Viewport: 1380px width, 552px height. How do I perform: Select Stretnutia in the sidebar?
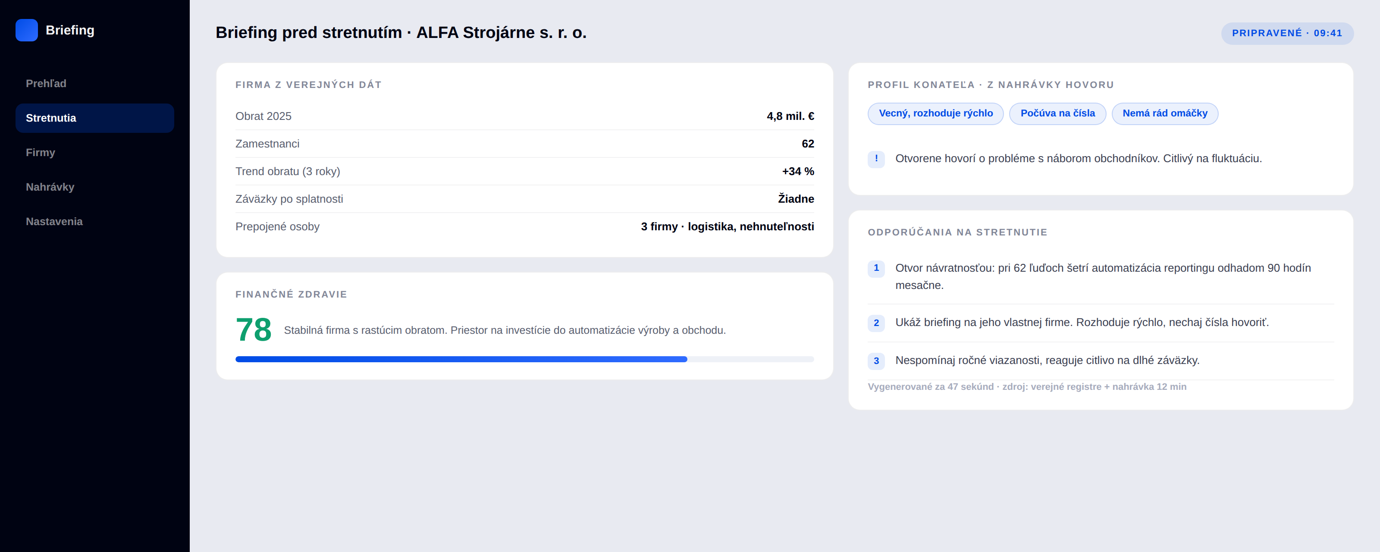(95, 118)
